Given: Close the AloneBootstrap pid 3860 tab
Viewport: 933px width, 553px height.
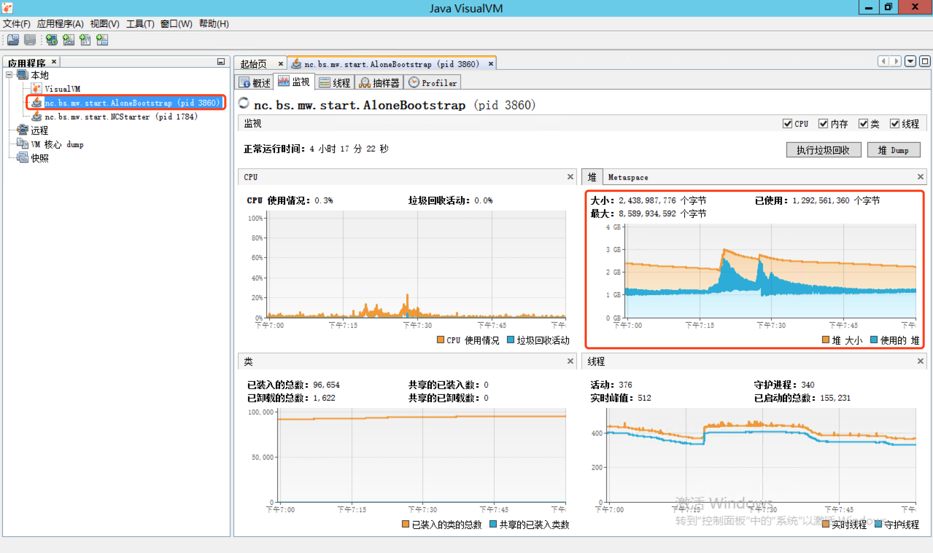Looking at the screenshot, I should 491,64.
